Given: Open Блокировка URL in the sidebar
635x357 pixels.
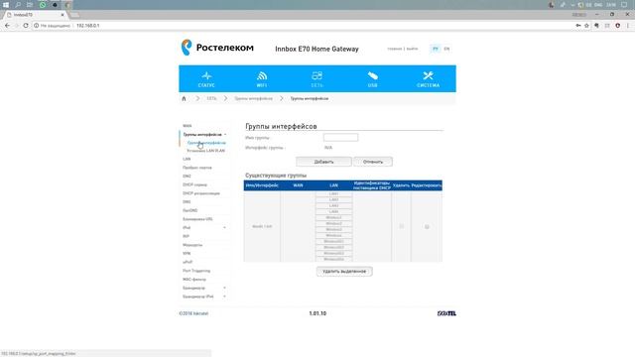Looking at the screenshot, I should (197, 219).
